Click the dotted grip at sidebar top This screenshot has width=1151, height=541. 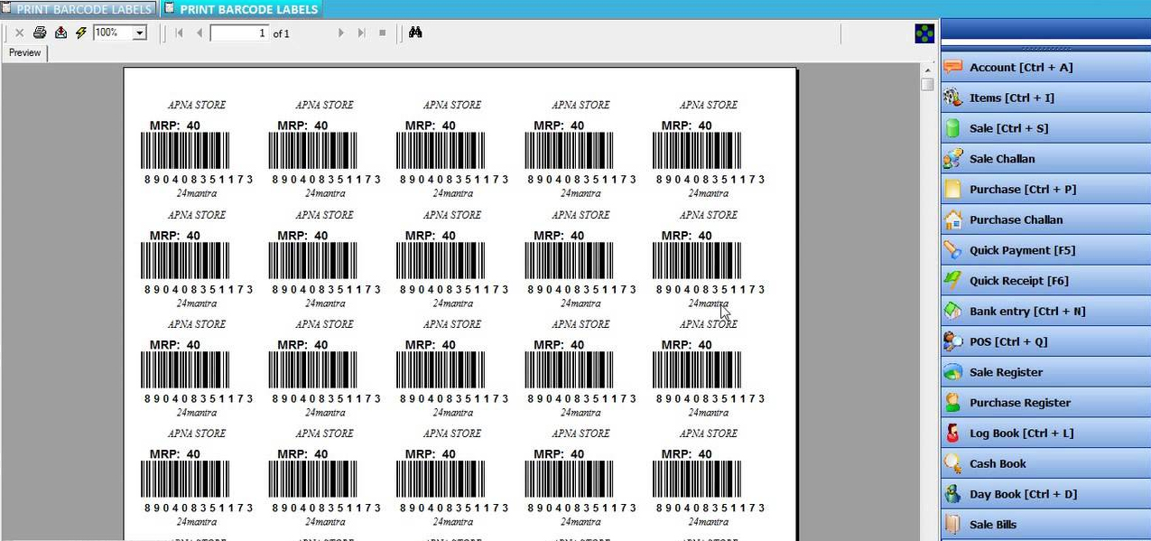point(1045,48)
